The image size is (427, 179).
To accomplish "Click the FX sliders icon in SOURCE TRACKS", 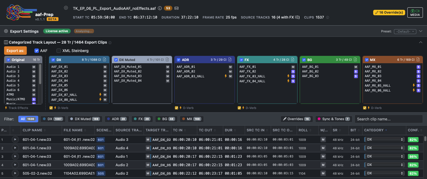I will 297,17.
